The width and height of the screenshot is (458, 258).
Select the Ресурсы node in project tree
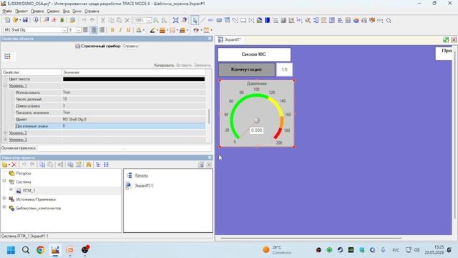click(24, 173)
